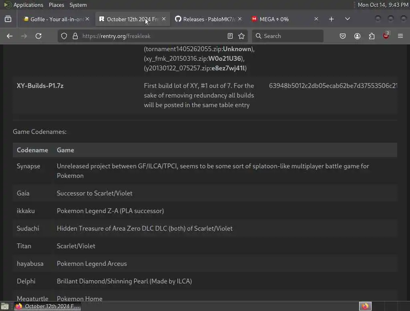Click tornament1405262055.zip entry text

tap(199, 49)
